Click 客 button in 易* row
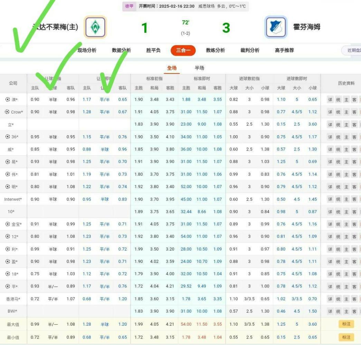This screenshot has height=345, width=361. tap(354, 162)
